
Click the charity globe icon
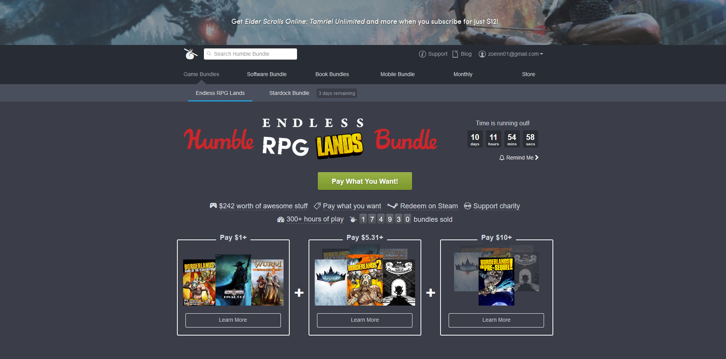coord(467,206)
